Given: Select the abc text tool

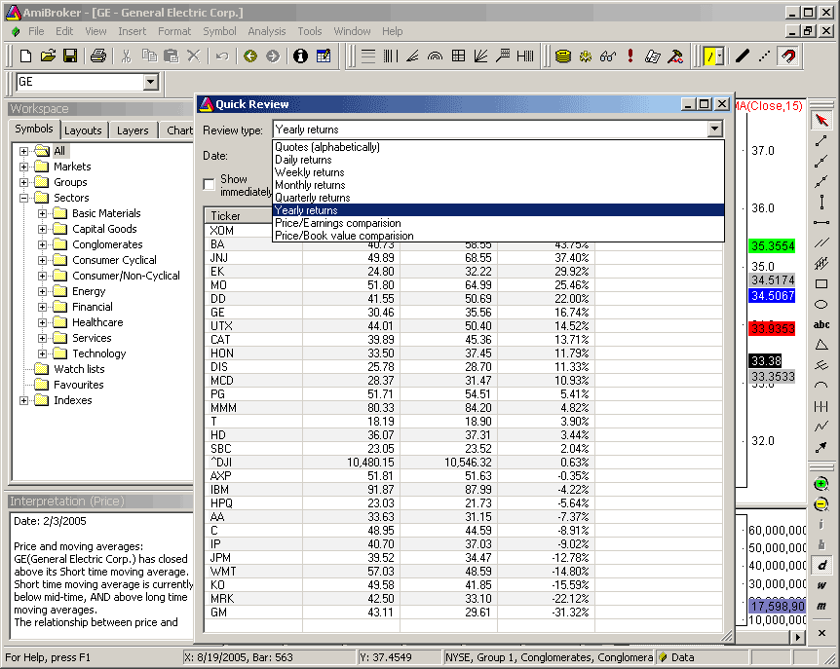Looking at the screenshot, I should coord(821,324).
